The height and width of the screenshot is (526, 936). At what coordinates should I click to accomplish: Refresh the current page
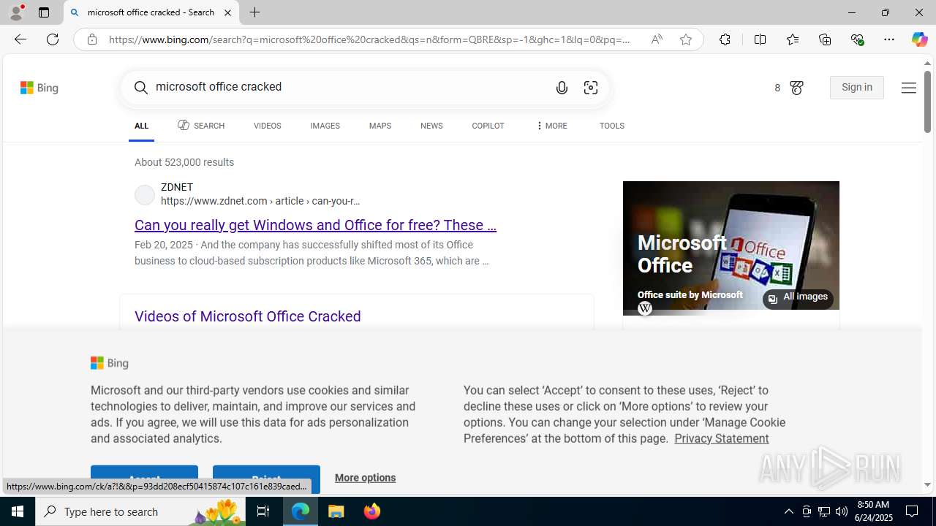pyautogui.click(x=53, y=39)
